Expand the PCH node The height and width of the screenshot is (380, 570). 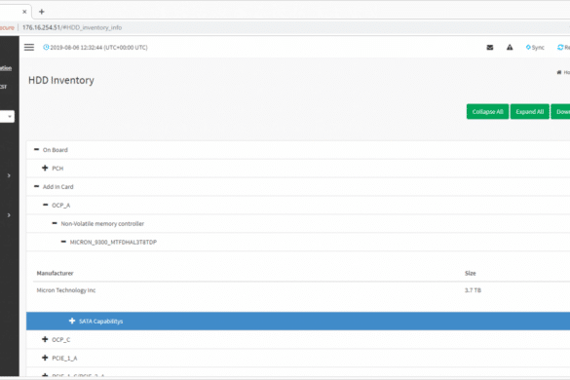coord(45,168)
